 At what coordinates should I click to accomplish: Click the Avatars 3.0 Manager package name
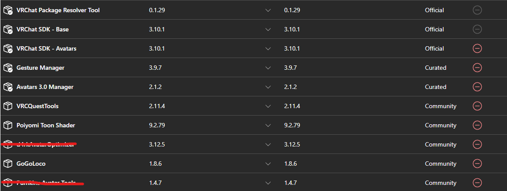click(45, 87)
